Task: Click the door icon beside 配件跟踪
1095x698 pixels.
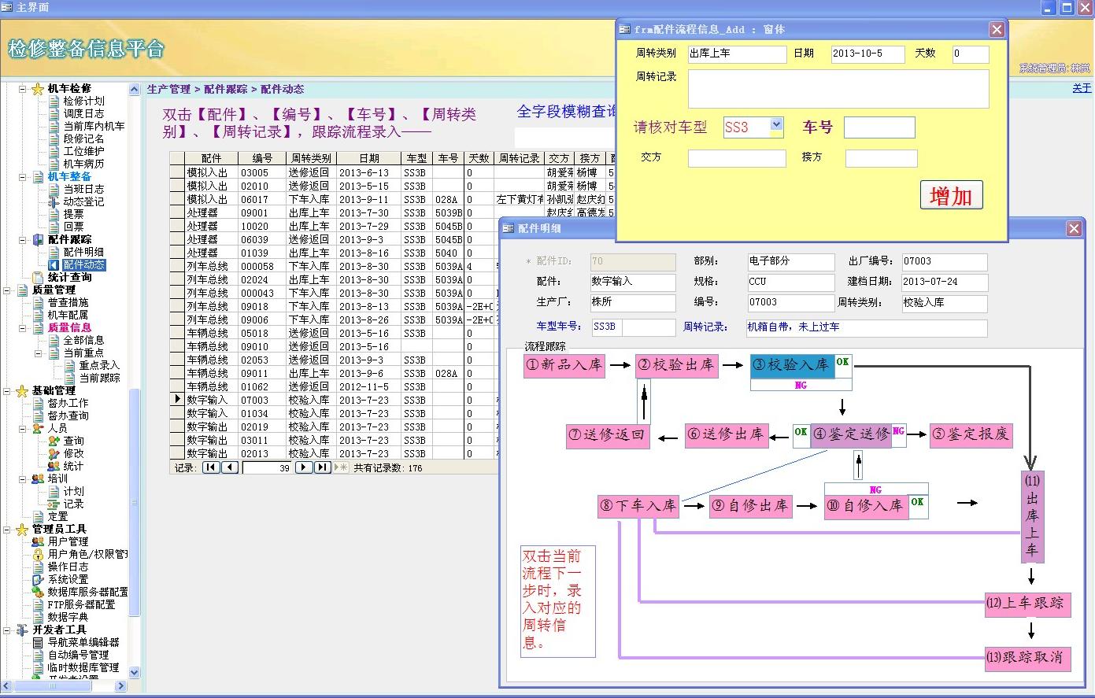Action: point(38,239)
